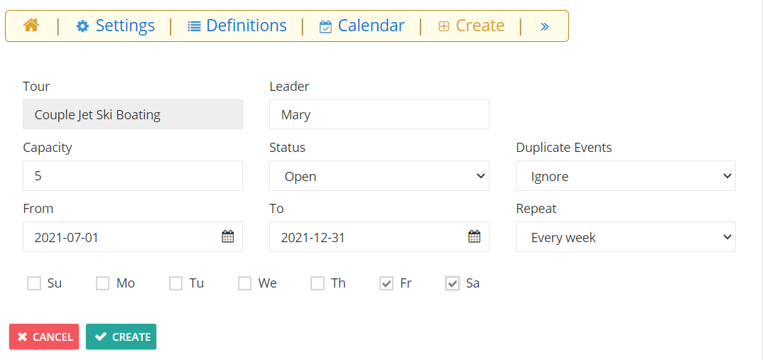Open the To date picker icon

coord(475,237)
